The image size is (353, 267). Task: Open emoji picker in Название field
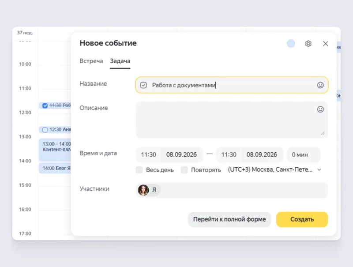(320, 85)
